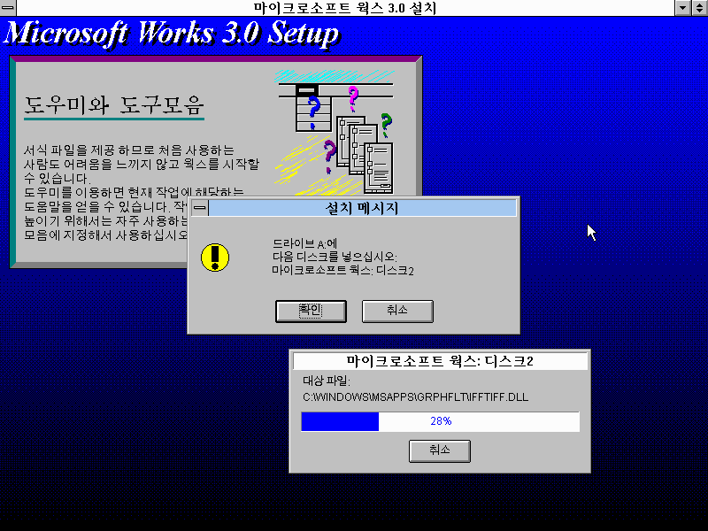This screenshot has height=531, width=708.
Task: Open the main setup window's control menu box
Action: coord(8,8)
